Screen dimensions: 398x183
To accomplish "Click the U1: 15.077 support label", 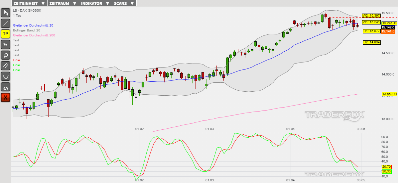I will pyautogui.click(x=371, y=31).
